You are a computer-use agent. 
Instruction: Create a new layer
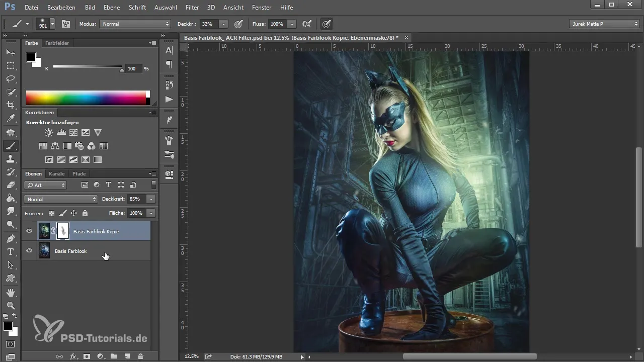tap(127, 356)
